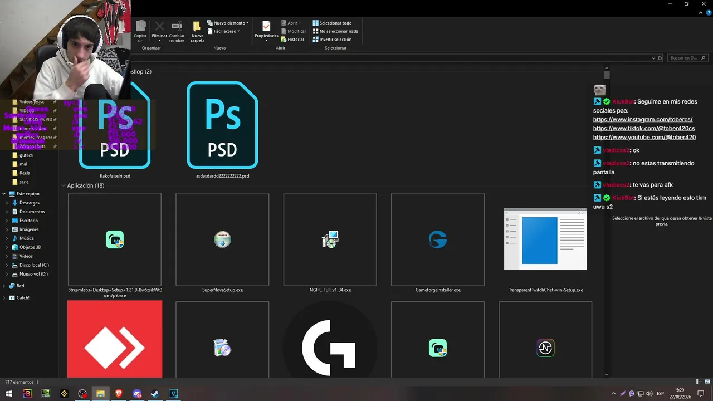This screenshot has width=713, height=401.
Task: Open the gutecs folder in navigation pane
Action: (x=26, y=155)
